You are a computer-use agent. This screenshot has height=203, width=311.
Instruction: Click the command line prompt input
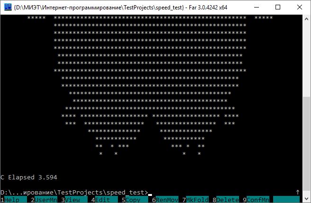[221, 192]
